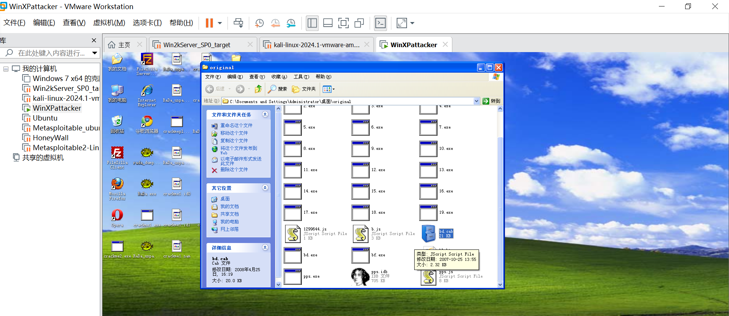729x316 pixels.
Task: Click the 后退 back button in Explorer
Action: click(x=215, y=89)
